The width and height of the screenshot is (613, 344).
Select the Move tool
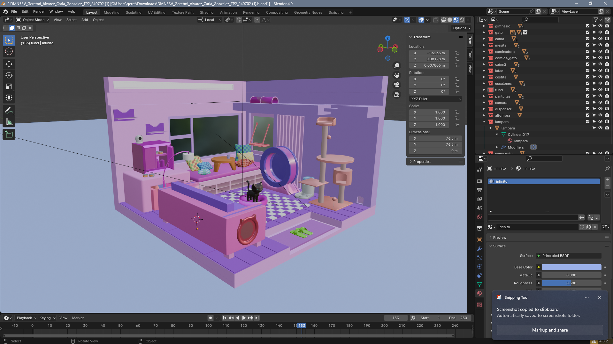click(x=9, y=64)
